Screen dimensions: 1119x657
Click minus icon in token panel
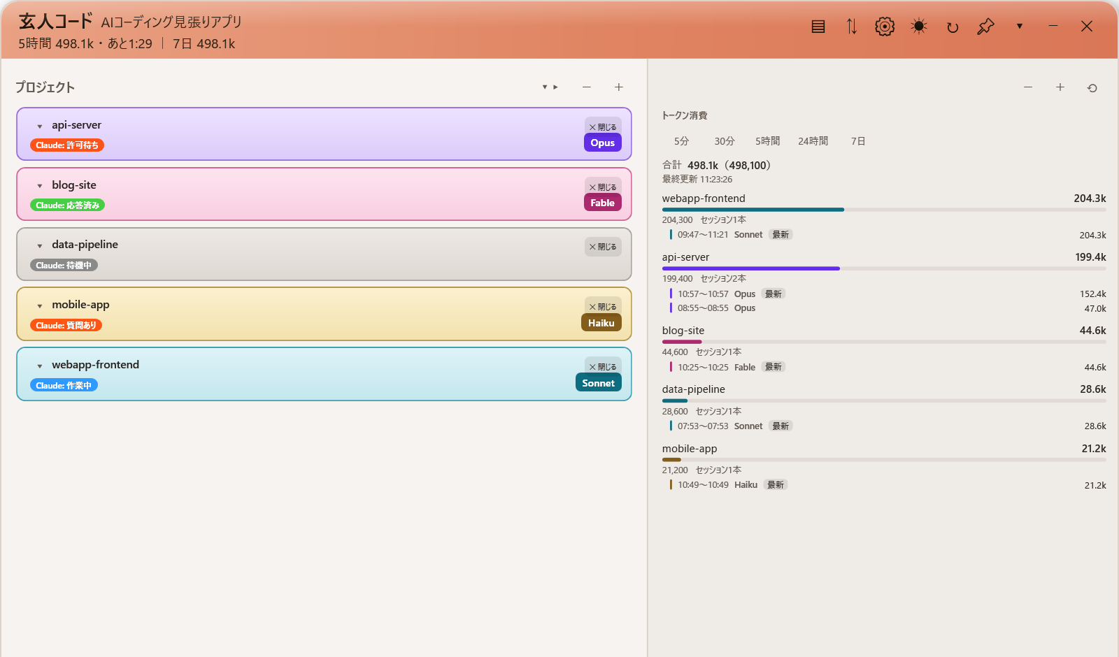[1028, 87]
